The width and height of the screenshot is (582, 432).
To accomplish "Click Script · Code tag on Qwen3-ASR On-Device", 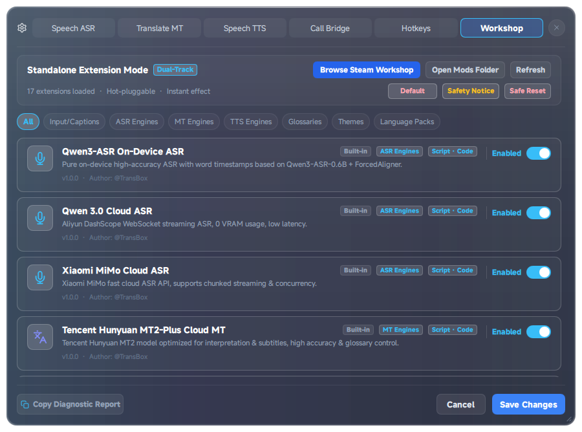I will 453,151.
